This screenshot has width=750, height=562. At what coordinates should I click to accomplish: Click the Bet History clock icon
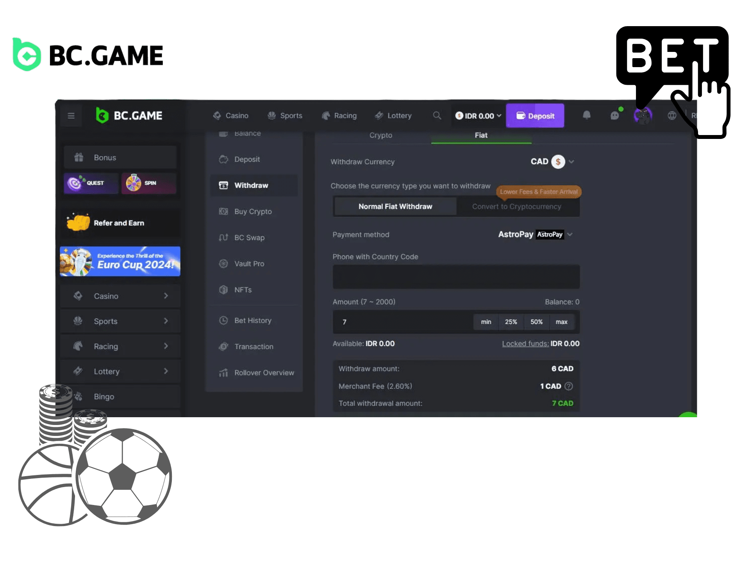tap(223, 320)
